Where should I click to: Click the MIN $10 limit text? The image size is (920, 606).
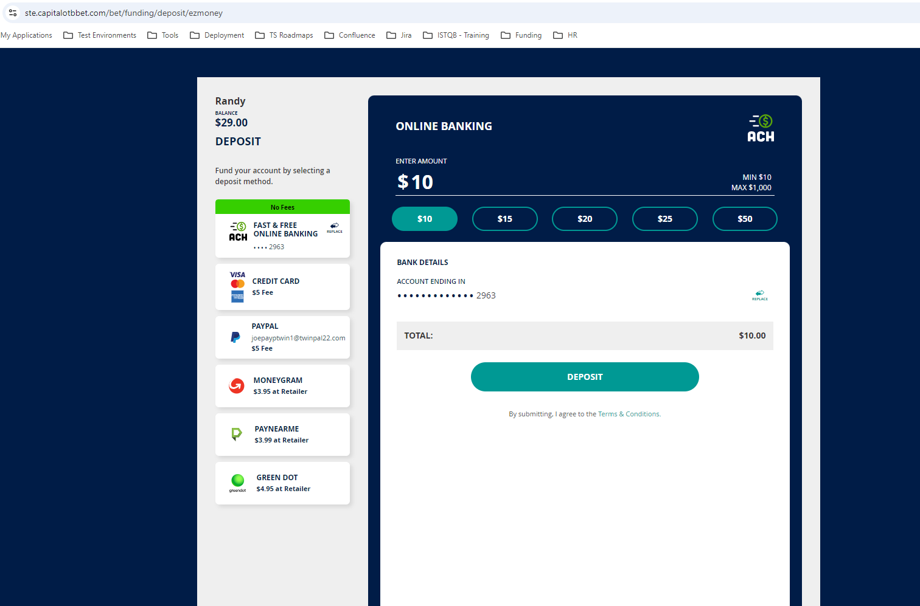757,177
